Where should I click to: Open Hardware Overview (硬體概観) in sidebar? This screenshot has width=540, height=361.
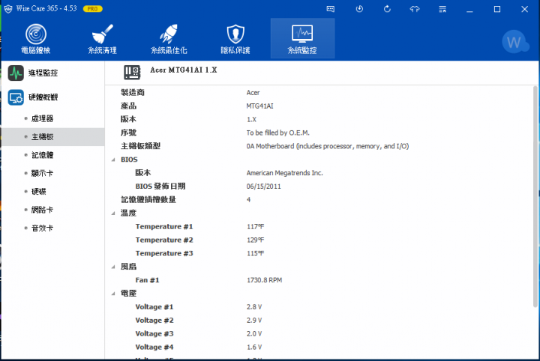(33, 97)
